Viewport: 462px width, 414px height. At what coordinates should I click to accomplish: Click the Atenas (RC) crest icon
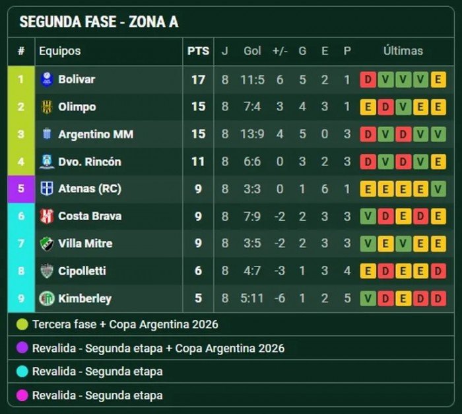(47, 188)
